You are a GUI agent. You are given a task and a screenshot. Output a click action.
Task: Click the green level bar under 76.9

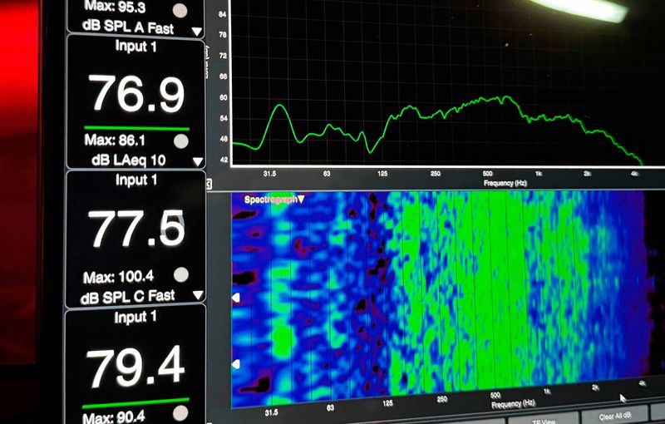tap(136, 128)
